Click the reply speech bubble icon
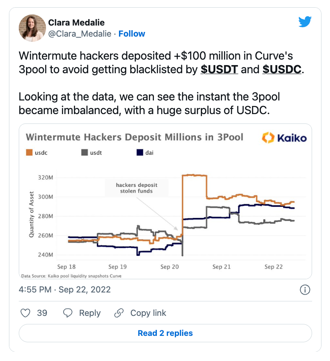This screenshot has height=361, width=330. click(x=68, y=313)
